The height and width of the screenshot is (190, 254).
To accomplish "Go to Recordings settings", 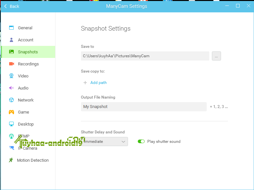I will tap(28, 64).
